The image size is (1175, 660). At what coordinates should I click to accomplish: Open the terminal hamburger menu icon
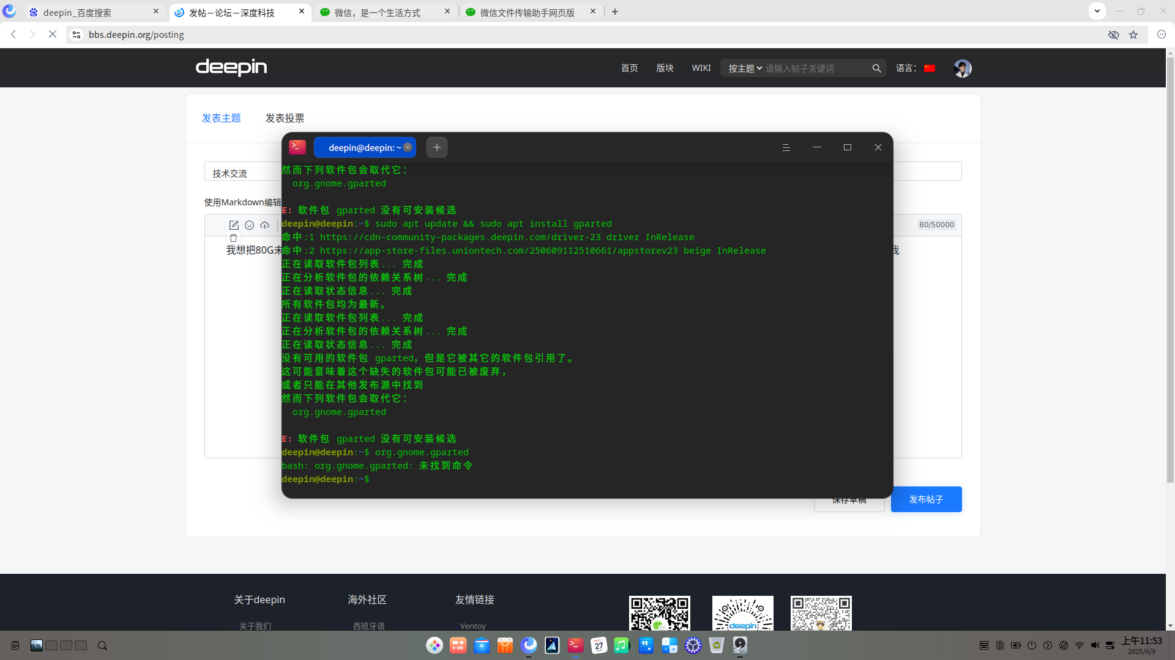point(786,147)
